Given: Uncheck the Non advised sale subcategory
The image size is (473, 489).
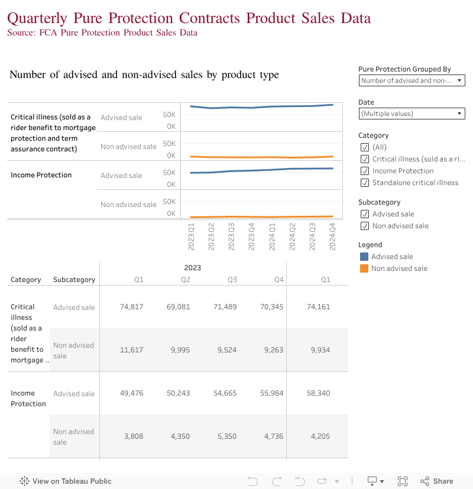Looking at the screenshot, I should point(365,226).
